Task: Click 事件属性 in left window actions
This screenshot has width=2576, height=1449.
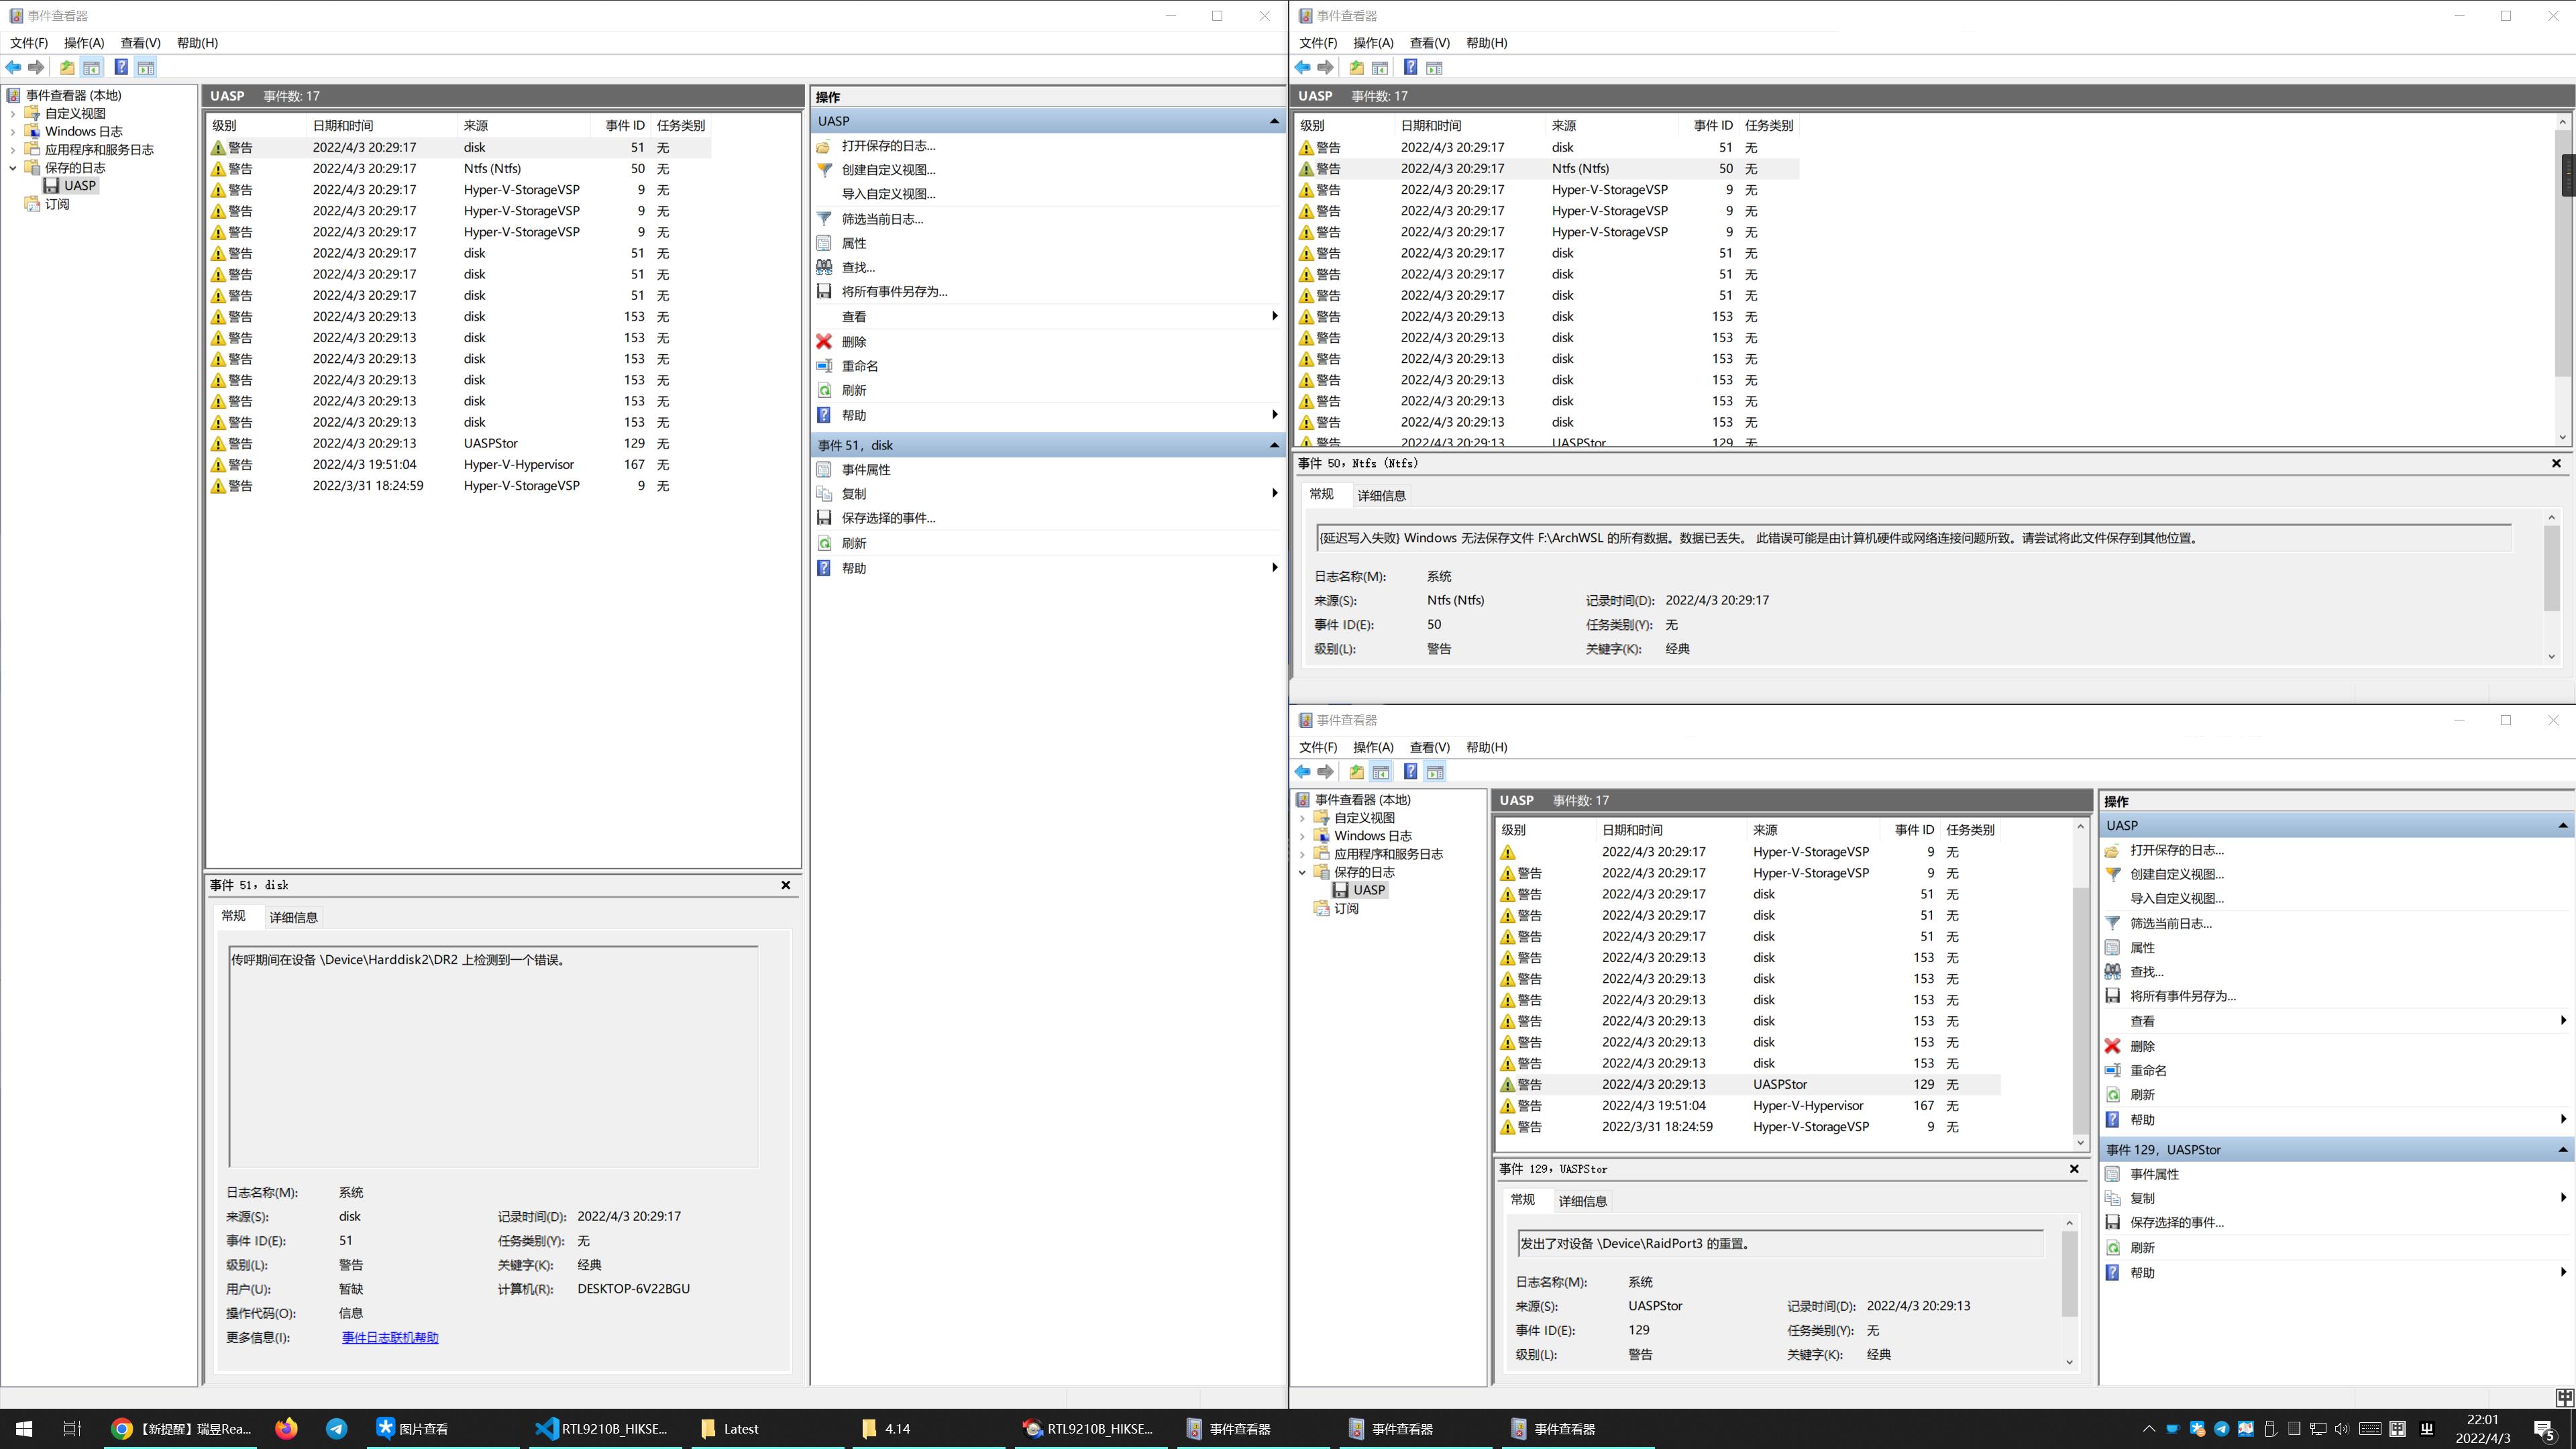Action: [865, 469]
